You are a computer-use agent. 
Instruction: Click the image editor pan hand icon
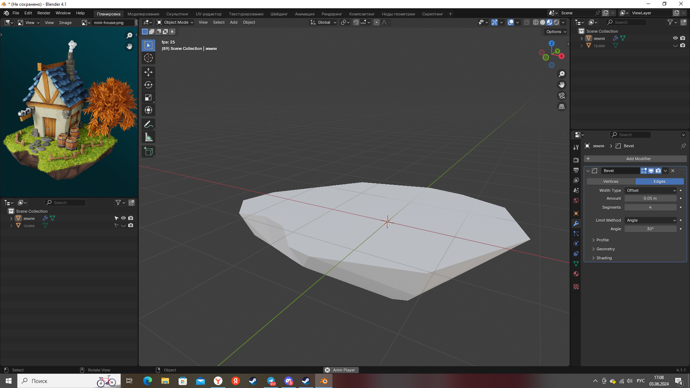coord(129,46)
